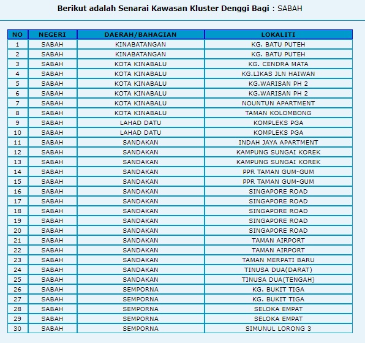Click the SIMUNUL LORONG 3 cell

pyautogui.click(x=279, y=328)
